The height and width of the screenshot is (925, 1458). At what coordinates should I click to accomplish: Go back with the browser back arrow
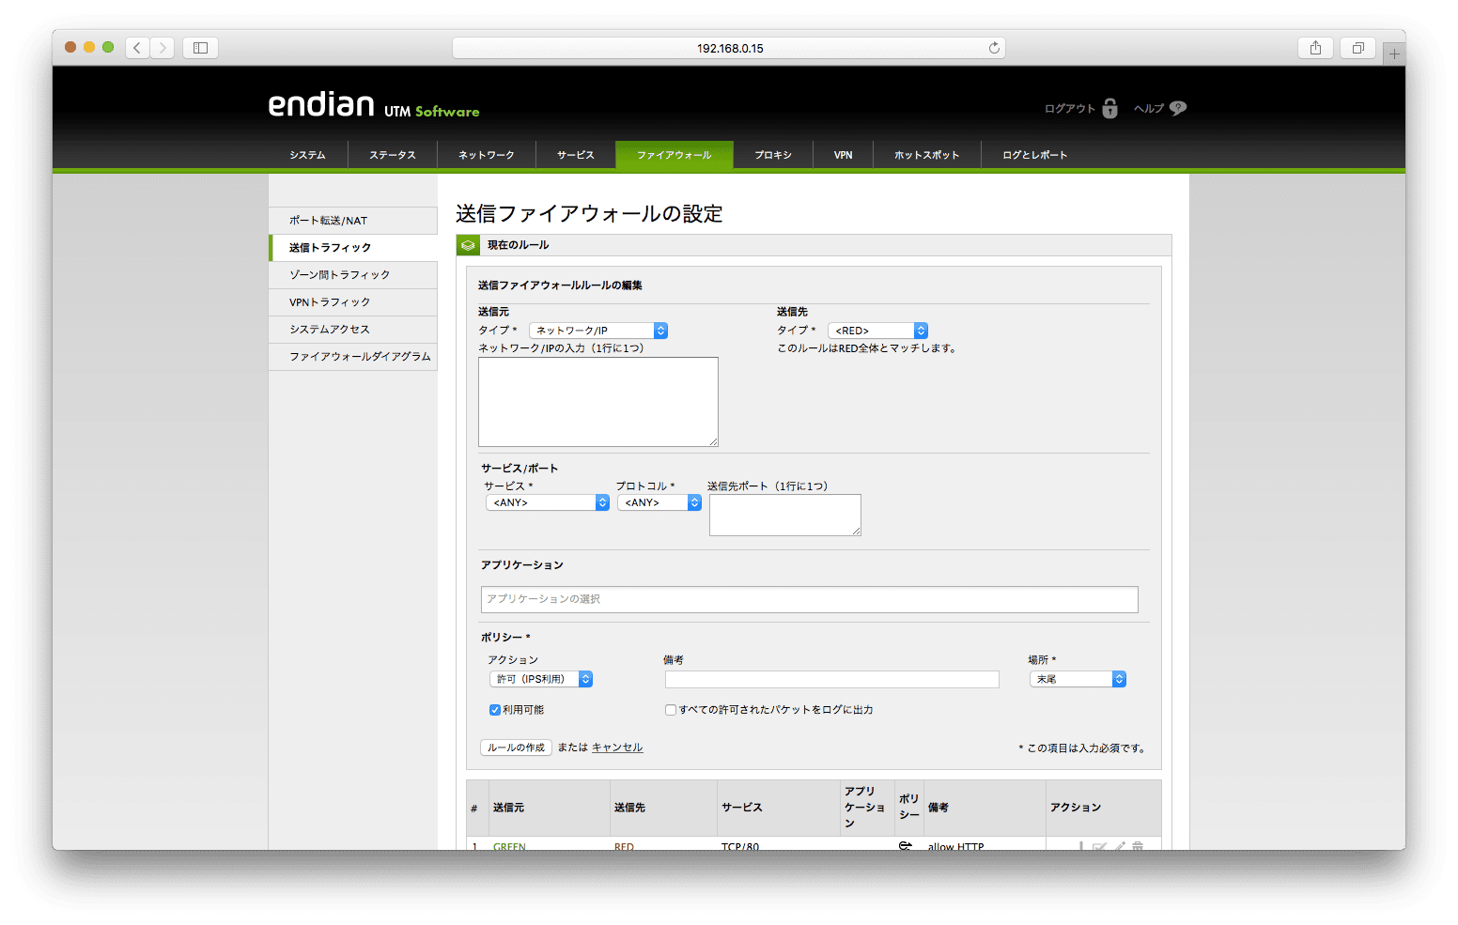point(137,48)
